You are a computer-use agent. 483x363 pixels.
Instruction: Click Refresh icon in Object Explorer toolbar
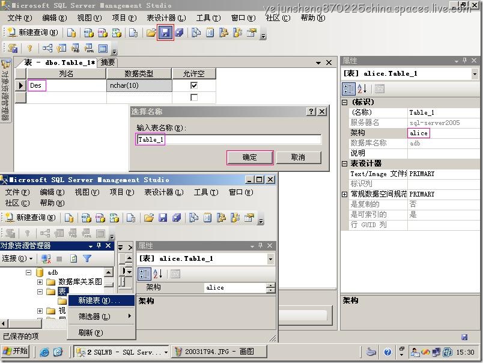pos(73,259)
